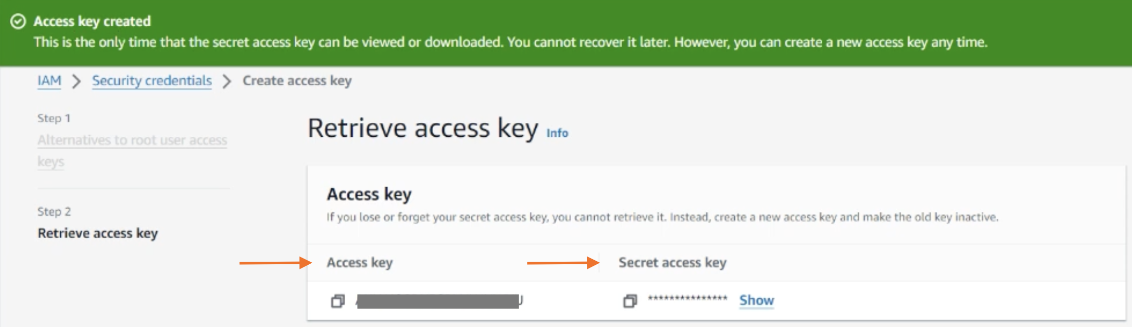This screenshot has width=1132, height=327.
Task: Click the Retrieve access key page heading
Action: [x=423, y=128]
